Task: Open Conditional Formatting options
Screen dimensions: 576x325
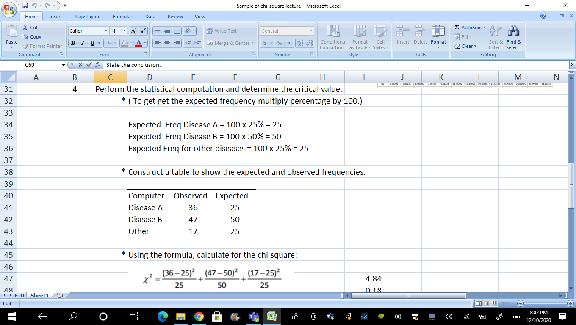Action: coord(333,37)
